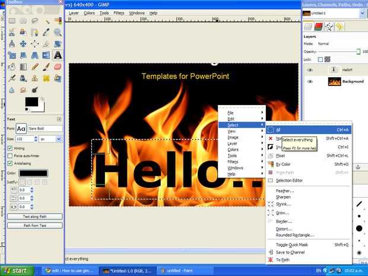Choose Toggle Quick Mask menu entry
The height and width of the screenshot is (276, 368).
click(309, 245)
